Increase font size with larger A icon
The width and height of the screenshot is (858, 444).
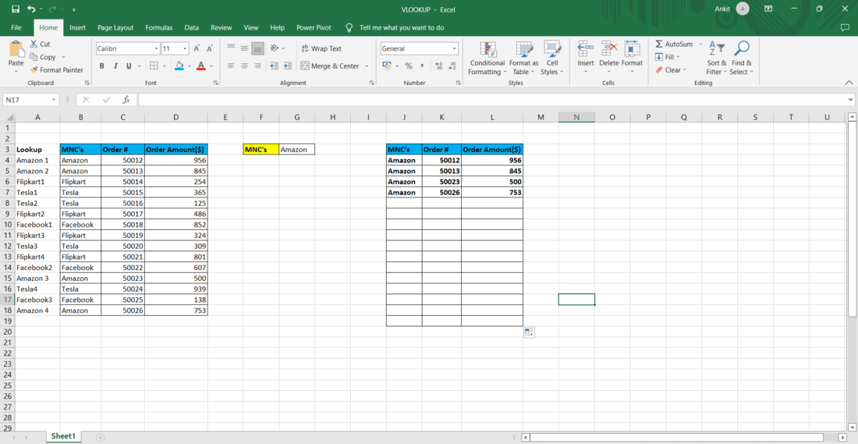click(197, 48)
